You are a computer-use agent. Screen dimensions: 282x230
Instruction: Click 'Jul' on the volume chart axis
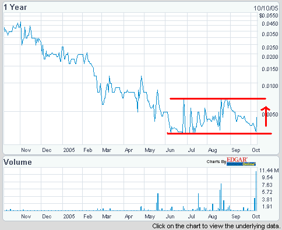pos(192,217)
